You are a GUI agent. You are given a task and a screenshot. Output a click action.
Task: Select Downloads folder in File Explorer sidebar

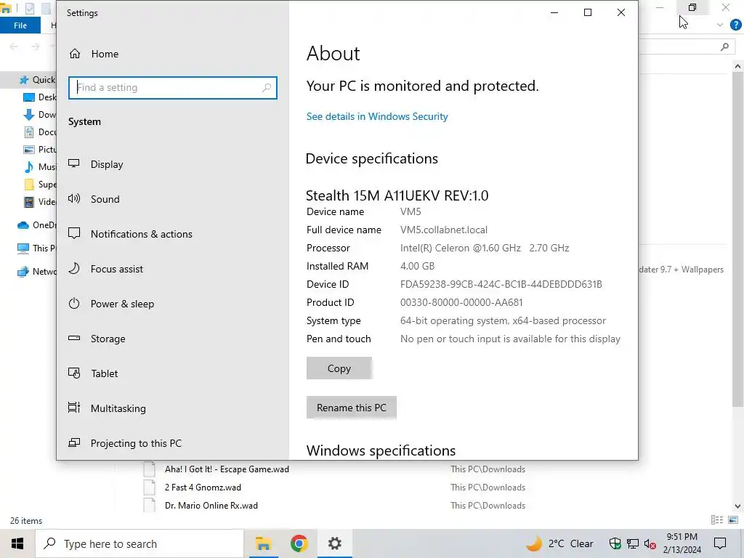pos(40,115)
